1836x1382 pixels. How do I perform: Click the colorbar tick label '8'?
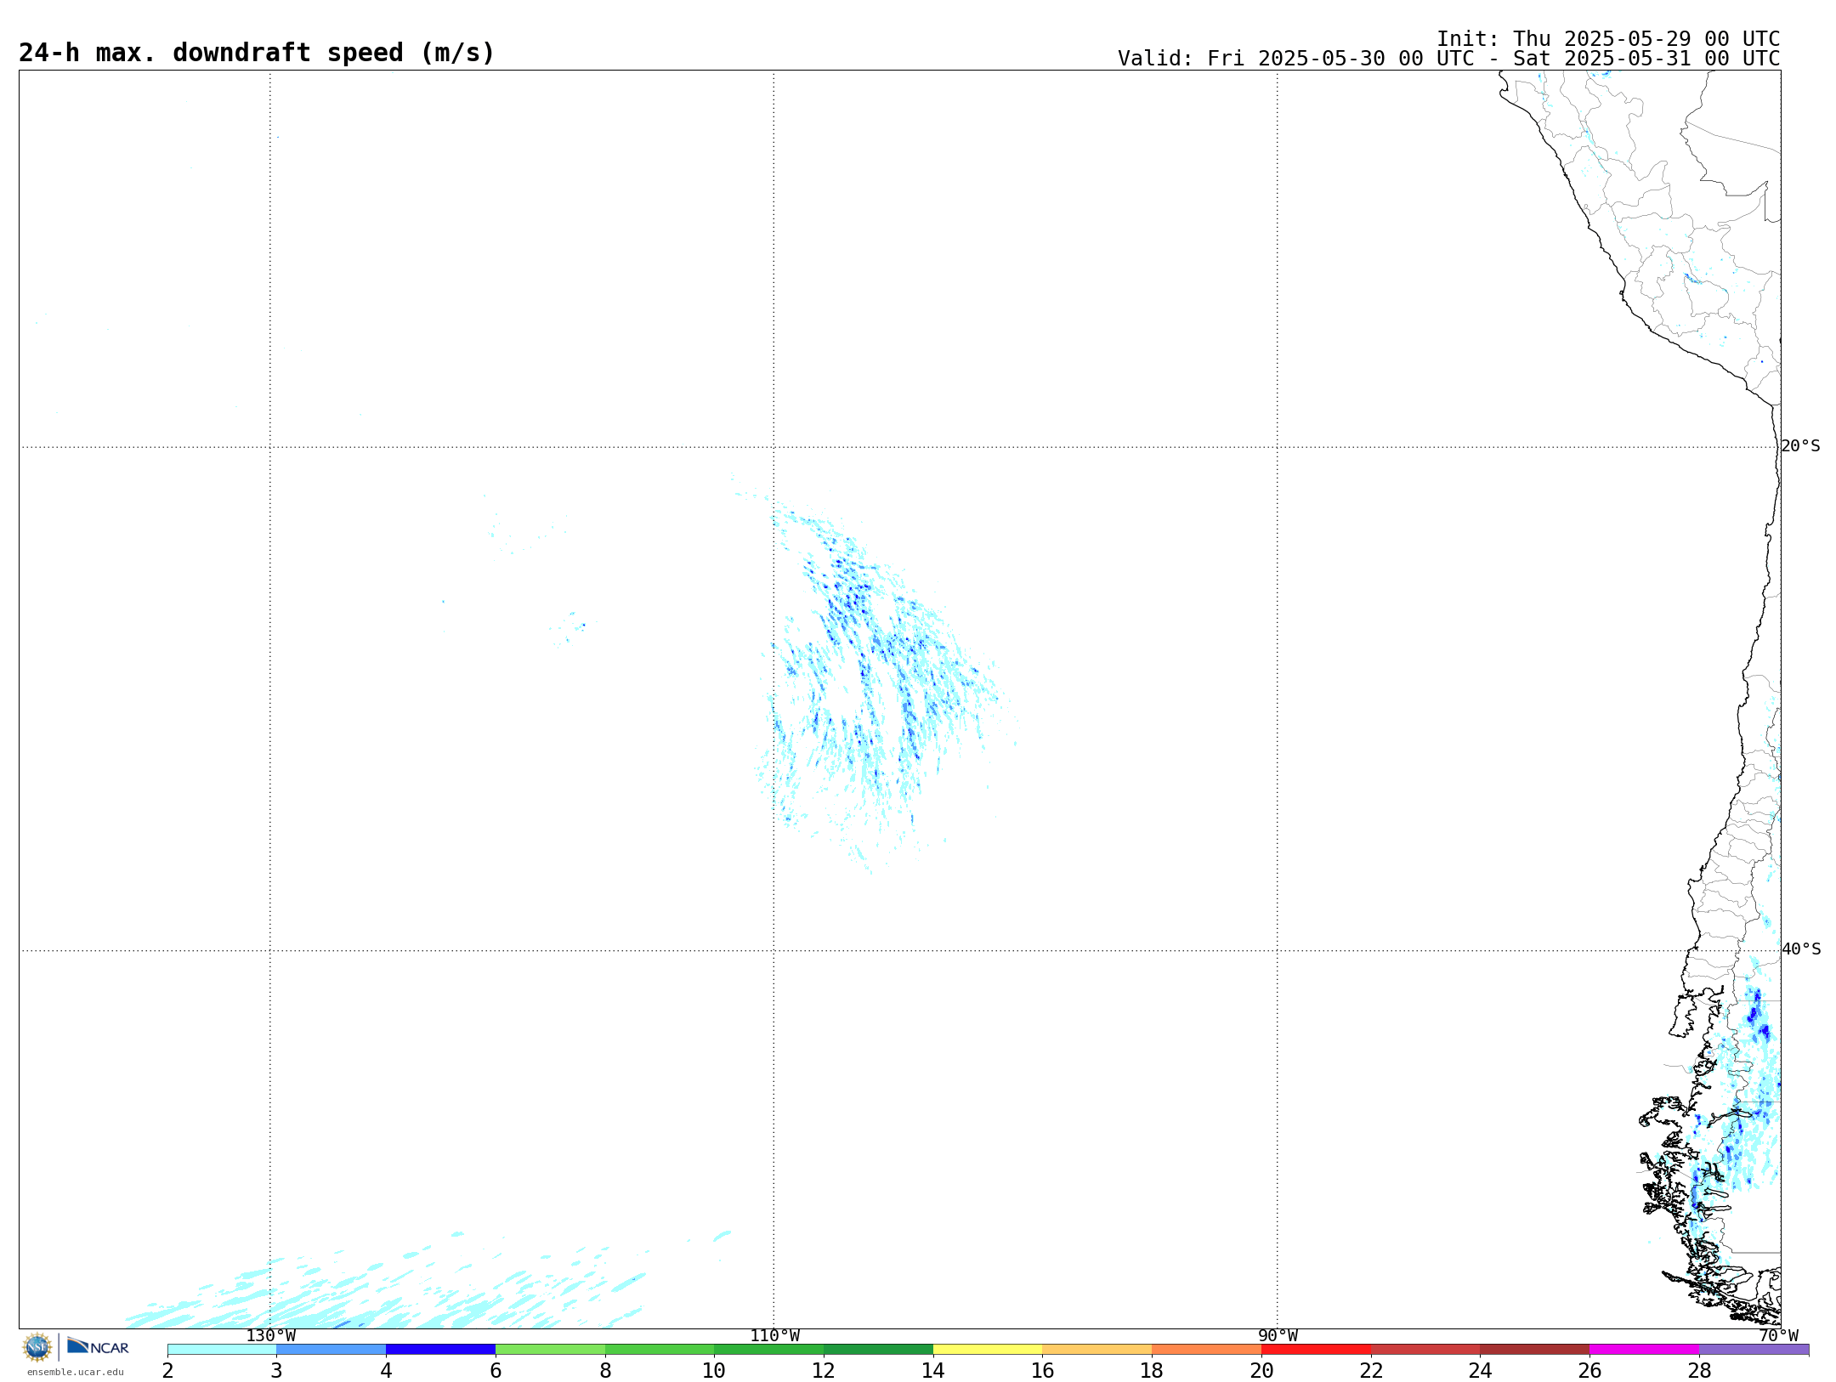pos(605,1370)
